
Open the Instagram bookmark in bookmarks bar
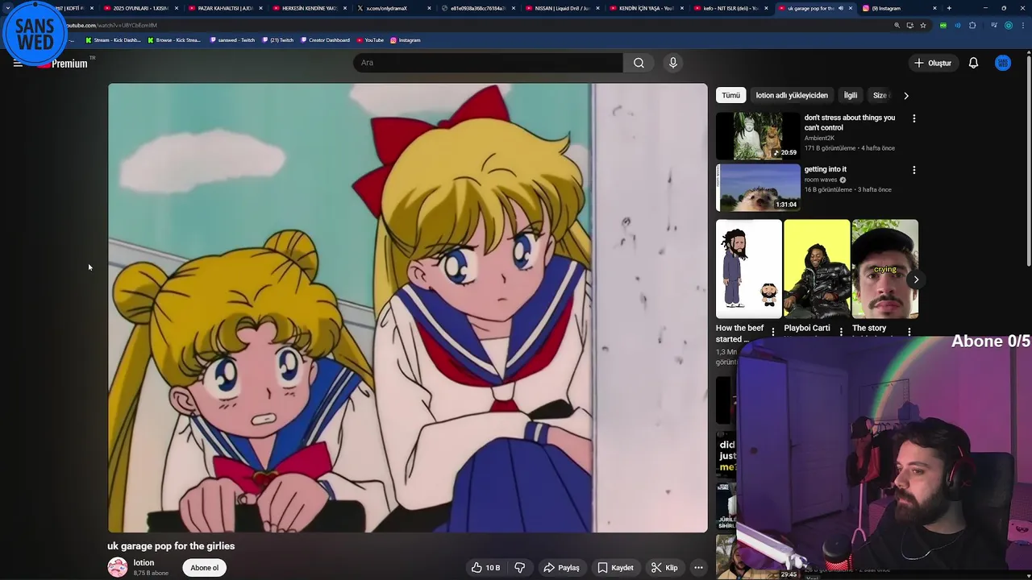tap(406, 40)
